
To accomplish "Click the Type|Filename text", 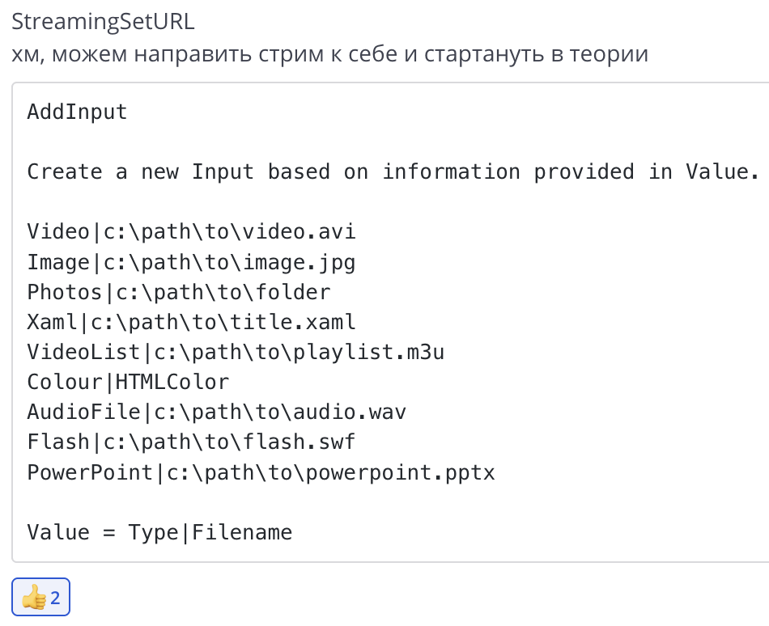I will (x=210, y=532).
